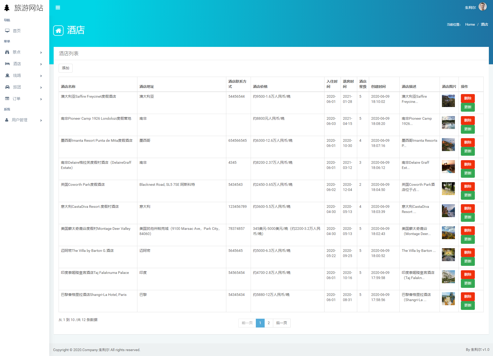The height and width of the screenshot is (356, 493).
Task: Expand the 景点 submenu chevron
Action: click(41, 53)
